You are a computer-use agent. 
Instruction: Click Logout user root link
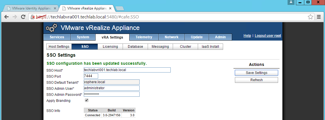pos(268,36)
